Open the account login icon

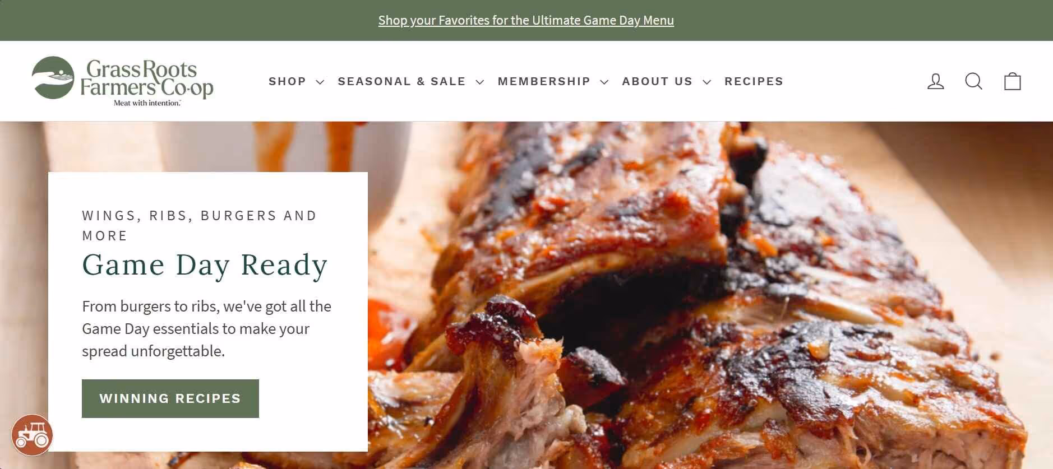coord(935,81)
